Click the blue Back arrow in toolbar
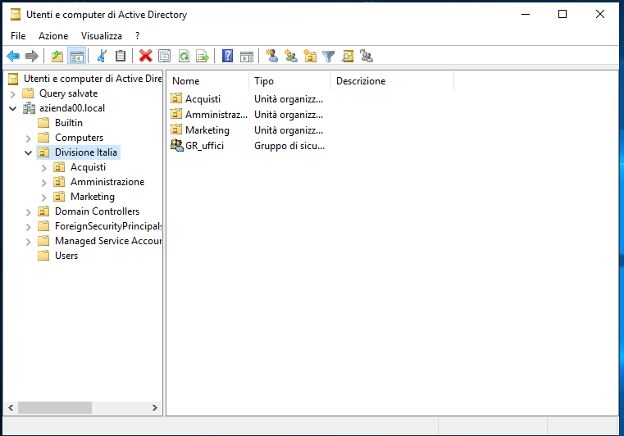 click(x=13, y=56)
